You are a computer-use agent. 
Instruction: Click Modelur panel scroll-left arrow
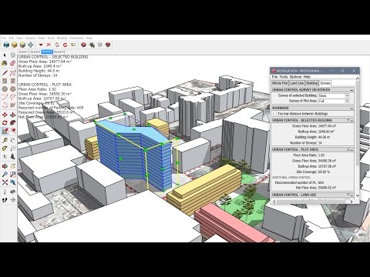click(x=274, y=202)
